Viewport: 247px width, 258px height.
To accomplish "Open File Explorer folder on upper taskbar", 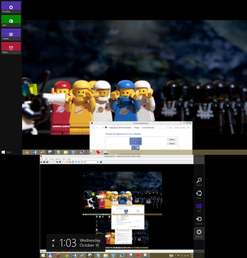I will [x=66, y=152].
